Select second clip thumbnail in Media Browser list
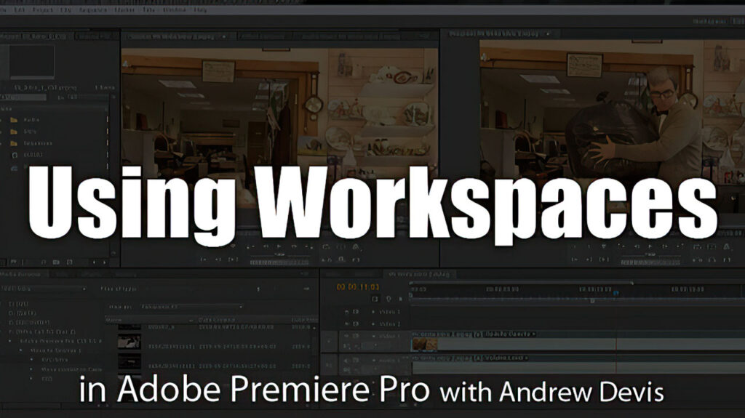The width and height of the screenshot is (745, 418). pyautogui.click(x=130, y=342)
